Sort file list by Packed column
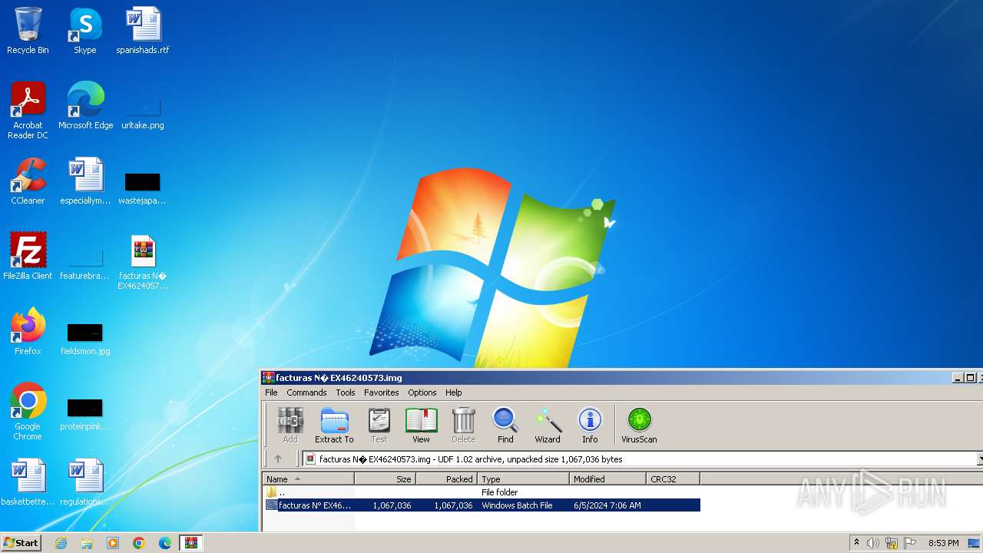 pos(447,478)
